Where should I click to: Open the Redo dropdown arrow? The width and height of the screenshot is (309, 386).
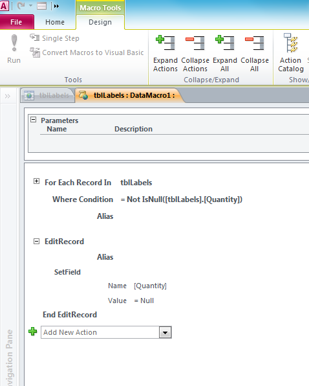[x=30, y=5]
